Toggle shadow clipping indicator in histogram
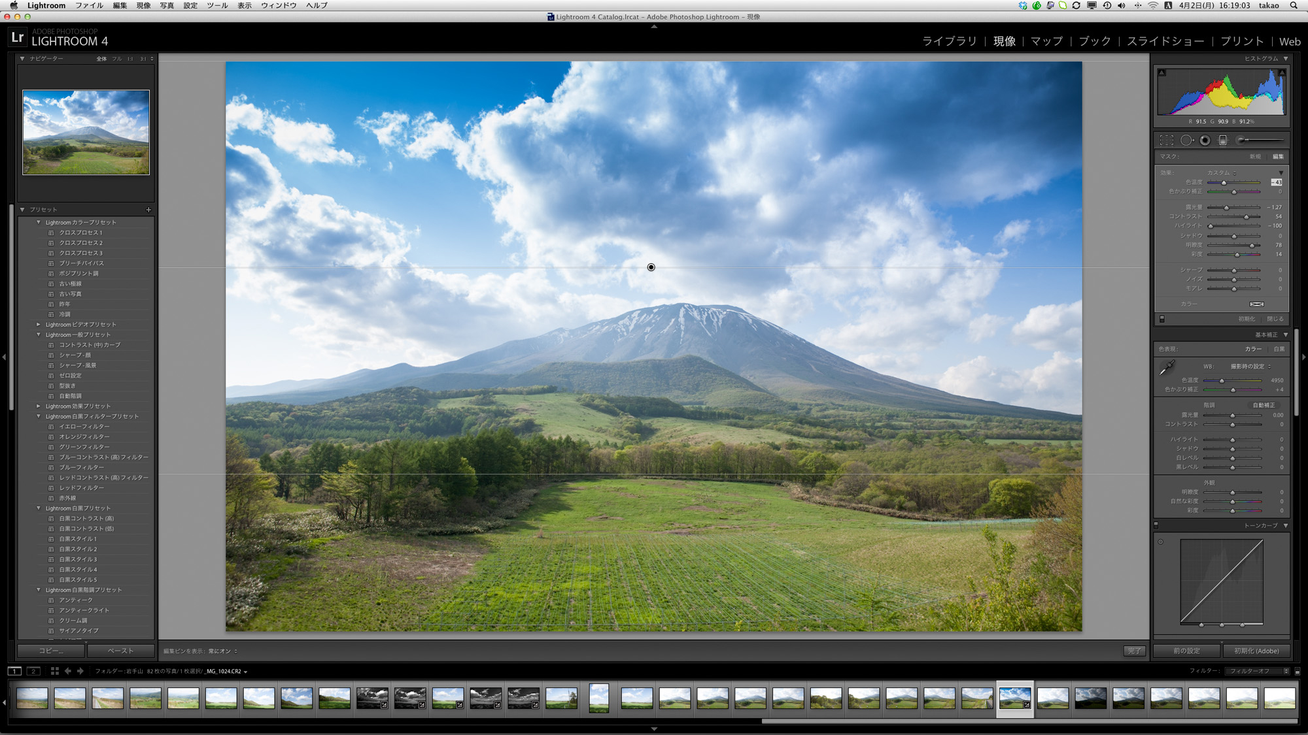1308x735 pixels. 1162,73
